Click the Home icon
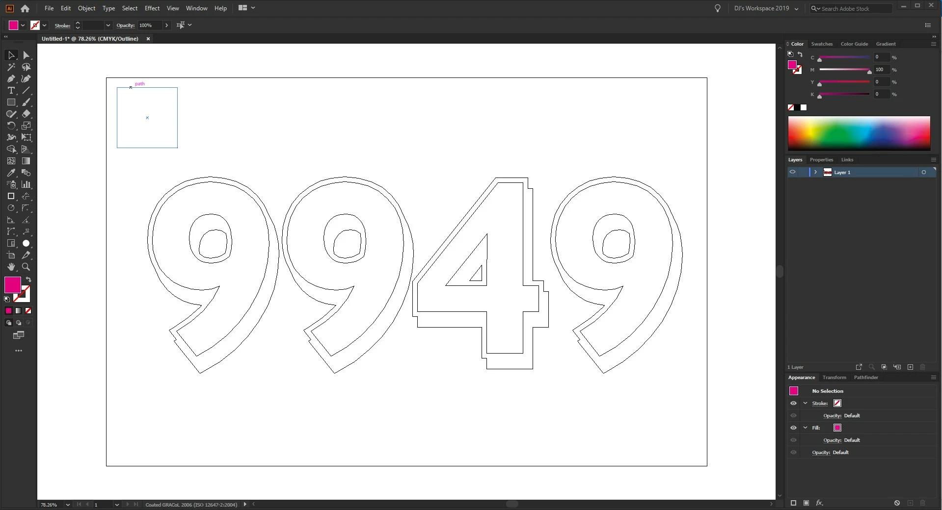 (25, 8)
